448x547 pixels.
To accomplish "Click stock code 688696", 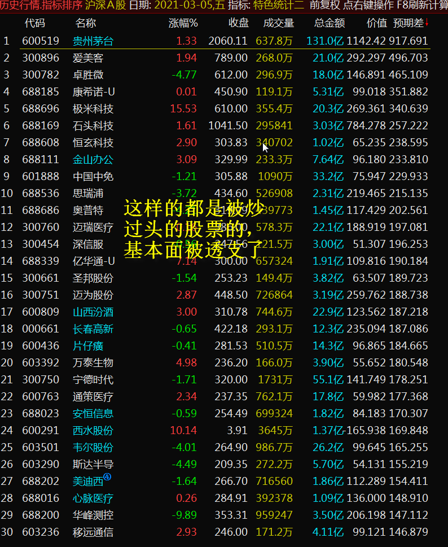I will [x=41, y=108].
